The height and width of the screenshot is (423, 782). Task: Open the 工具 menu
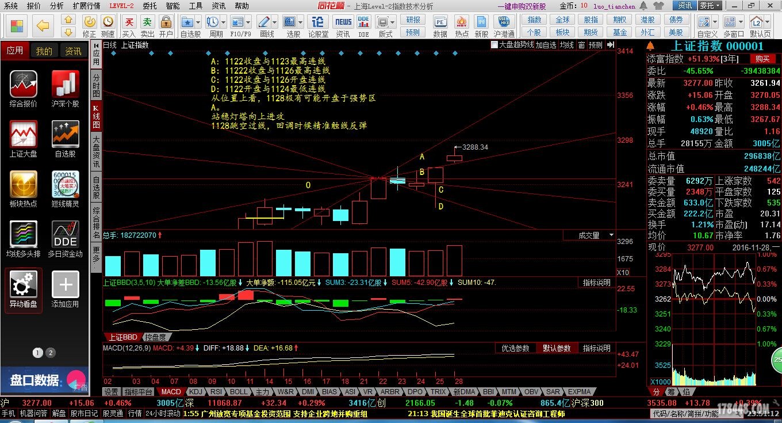[x=195, y=6]
